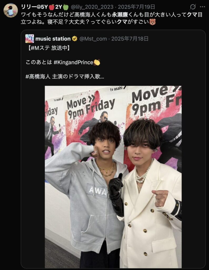Open the 2025年7月19日 tweet timestamp

click(136, 7)
